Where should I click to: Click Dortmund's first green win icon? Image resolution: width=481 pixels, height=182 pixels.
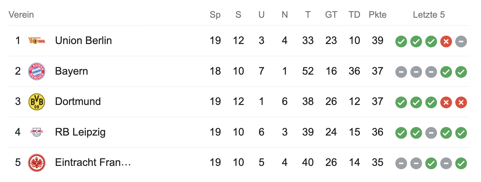click(x=401, y=102)
